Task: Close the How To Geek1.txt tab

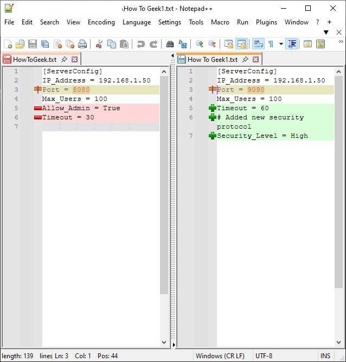Action: [x=255, y=59]
